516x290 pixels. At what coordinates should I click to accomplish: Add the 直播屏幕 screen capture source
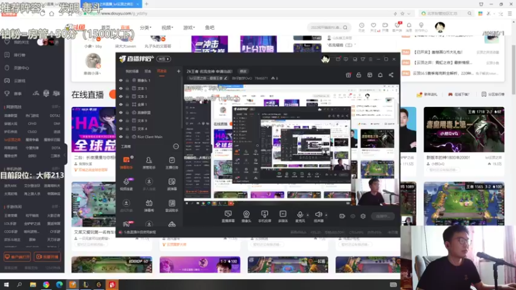(x=228, y=217)
